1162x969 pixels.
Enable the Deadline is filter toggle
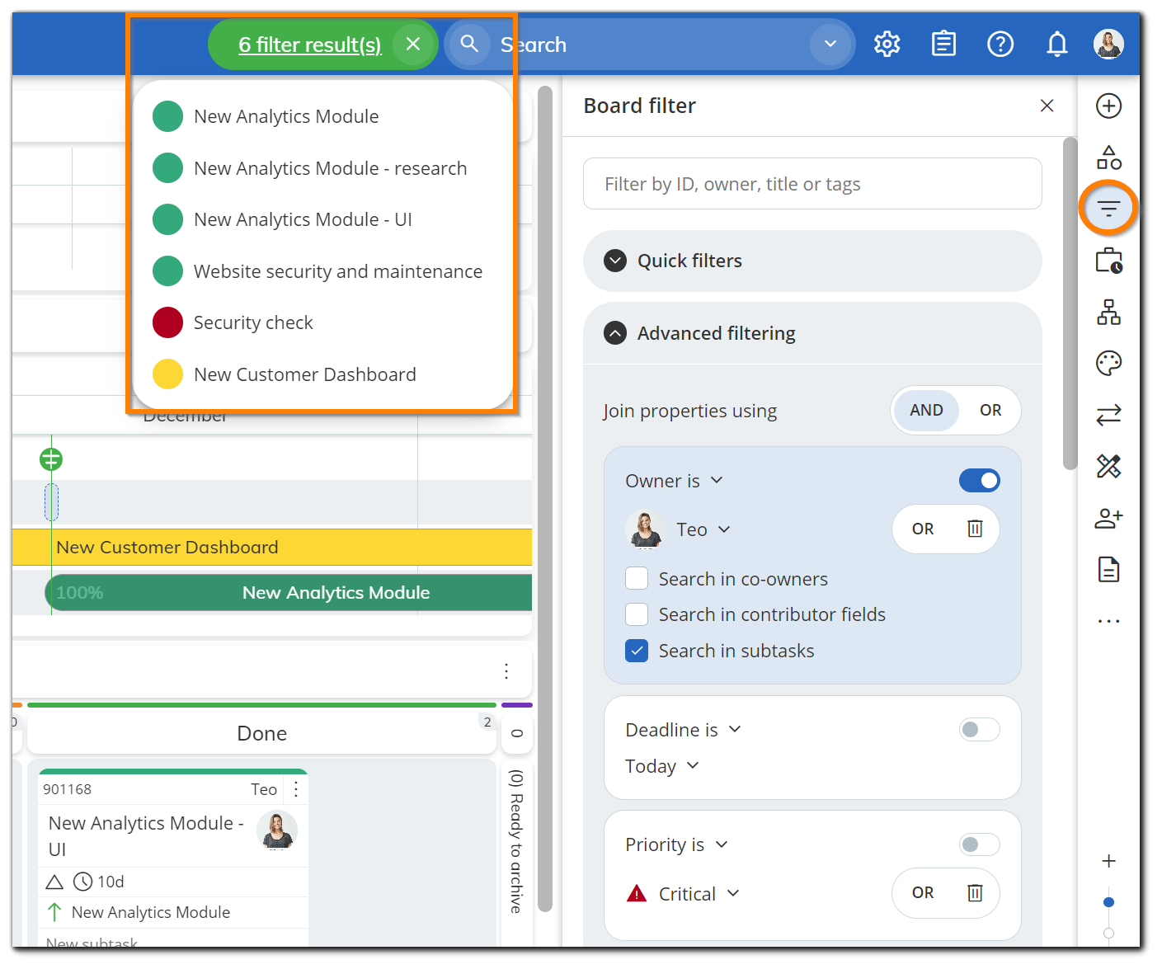(x=979, y=729)
